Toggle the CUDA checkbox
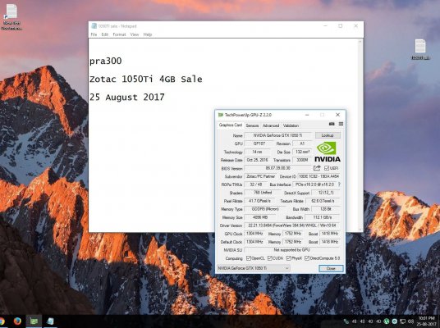The width and height of the screenshot is (440, 328). point(270,258)
